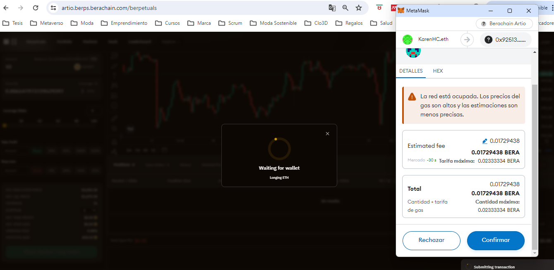Click scrollbar up arrow in MetaMask popup
This screenshot has height=270, width=554.
pyautogui.click(x=535, y=52)
